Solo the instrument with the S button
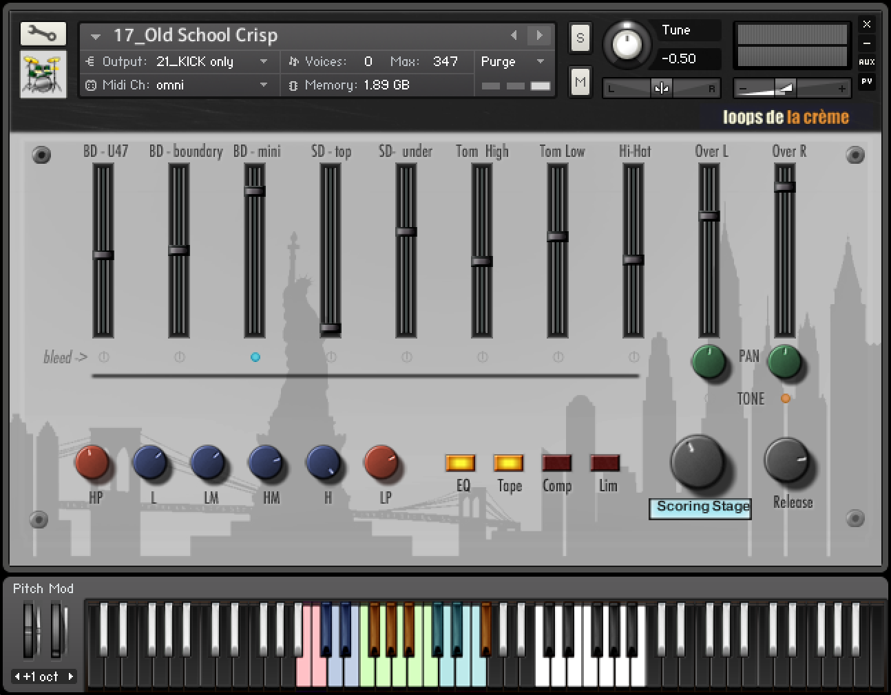 click(x=580, y=38)
